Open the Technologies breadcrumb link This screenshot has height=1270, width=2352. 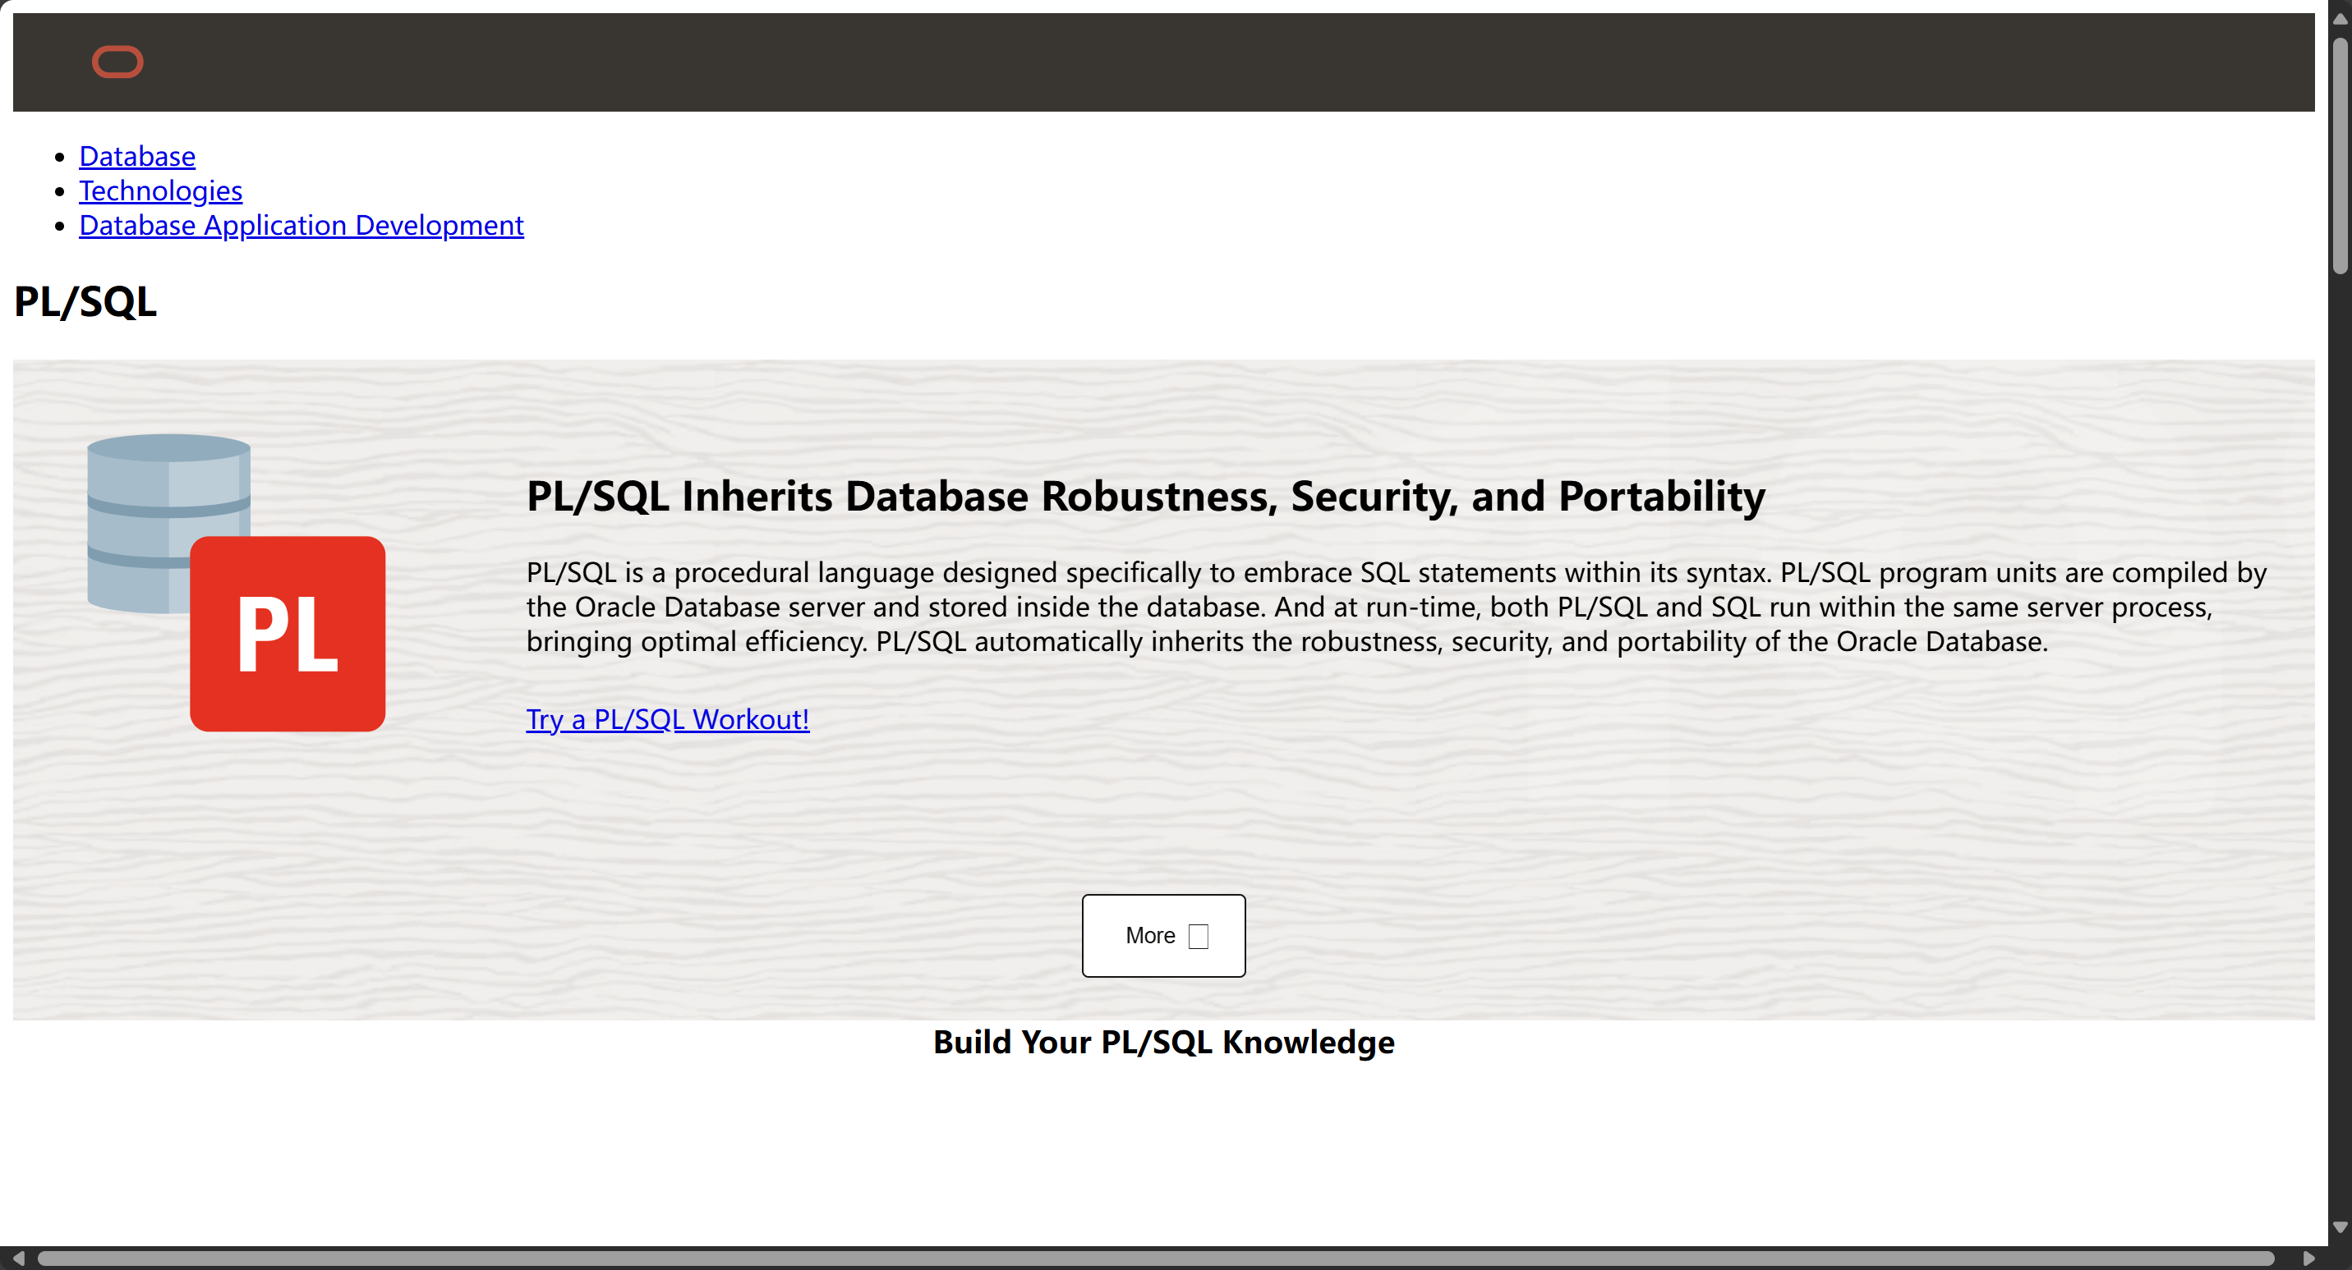point(161,190)
